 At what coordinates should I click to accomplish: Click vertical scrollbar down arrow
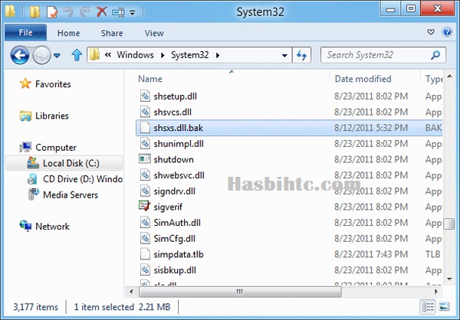tap(449, 279)
